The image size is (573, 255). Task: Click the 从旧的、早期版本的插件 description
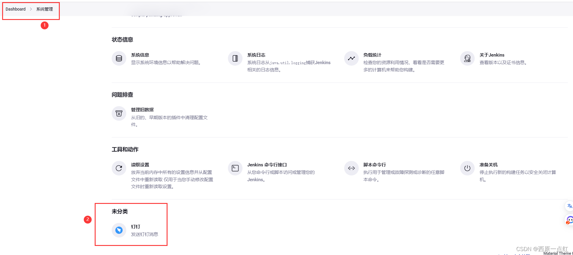pos(169,121)
